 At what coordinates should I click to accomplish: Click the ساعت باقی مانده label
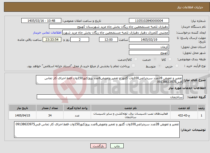[30, 40]
